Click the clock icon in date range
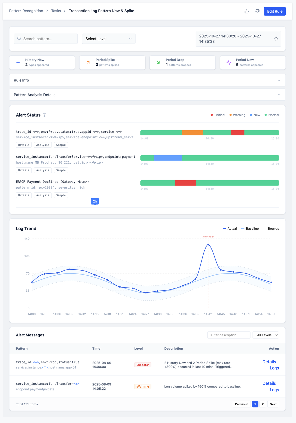 click(276, 39)
